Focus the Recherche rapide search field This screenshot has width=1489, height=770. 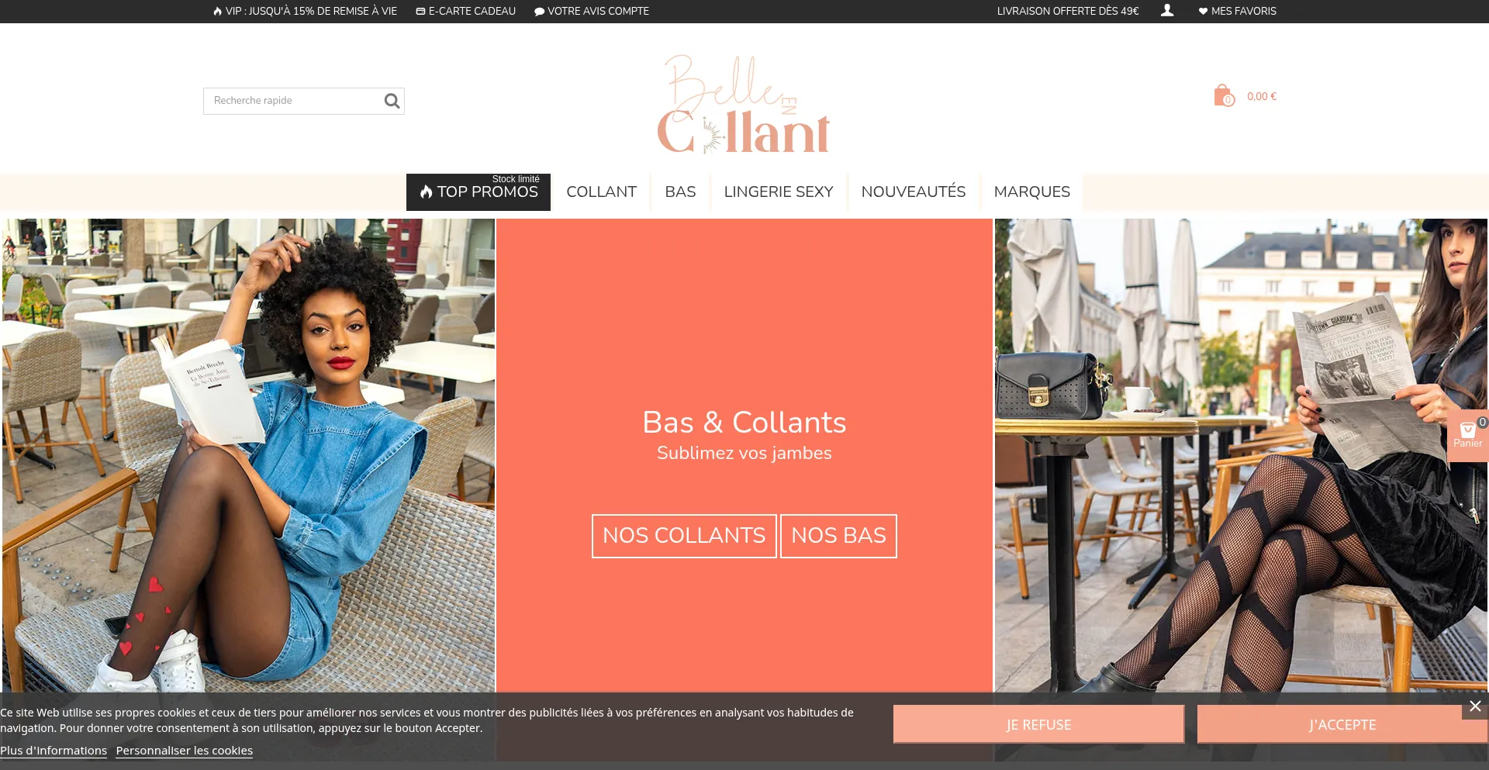click(x=295, y=101)
